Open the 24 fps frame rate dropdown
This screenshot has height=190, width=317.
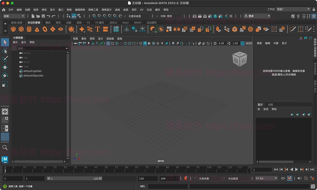pos(266,178)
